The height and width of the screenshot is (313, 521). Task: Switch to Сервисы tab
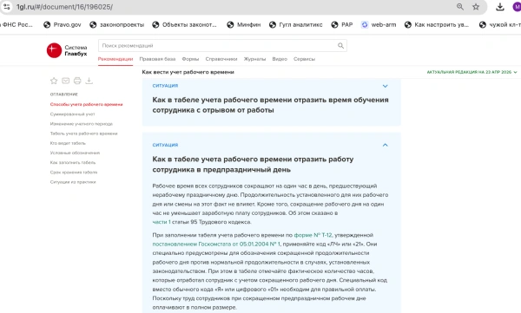click(305, 59)
